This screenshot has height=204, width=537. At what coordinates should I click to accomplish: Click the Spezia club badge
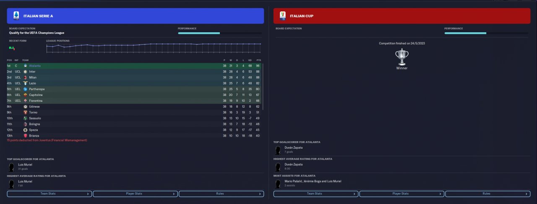25,130
